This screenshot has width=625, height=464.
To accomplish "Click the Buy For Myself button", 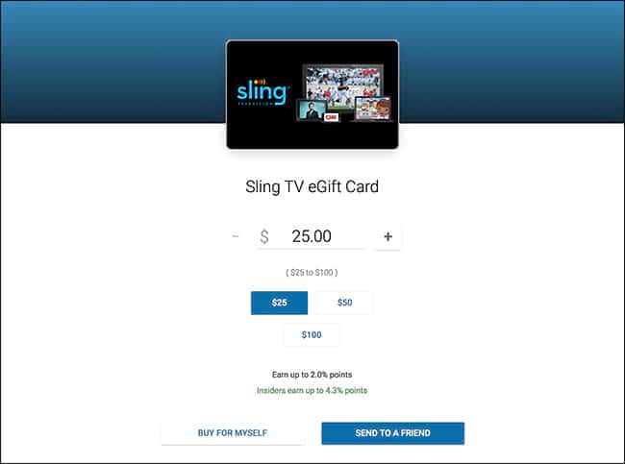I will tap(233, 433).
